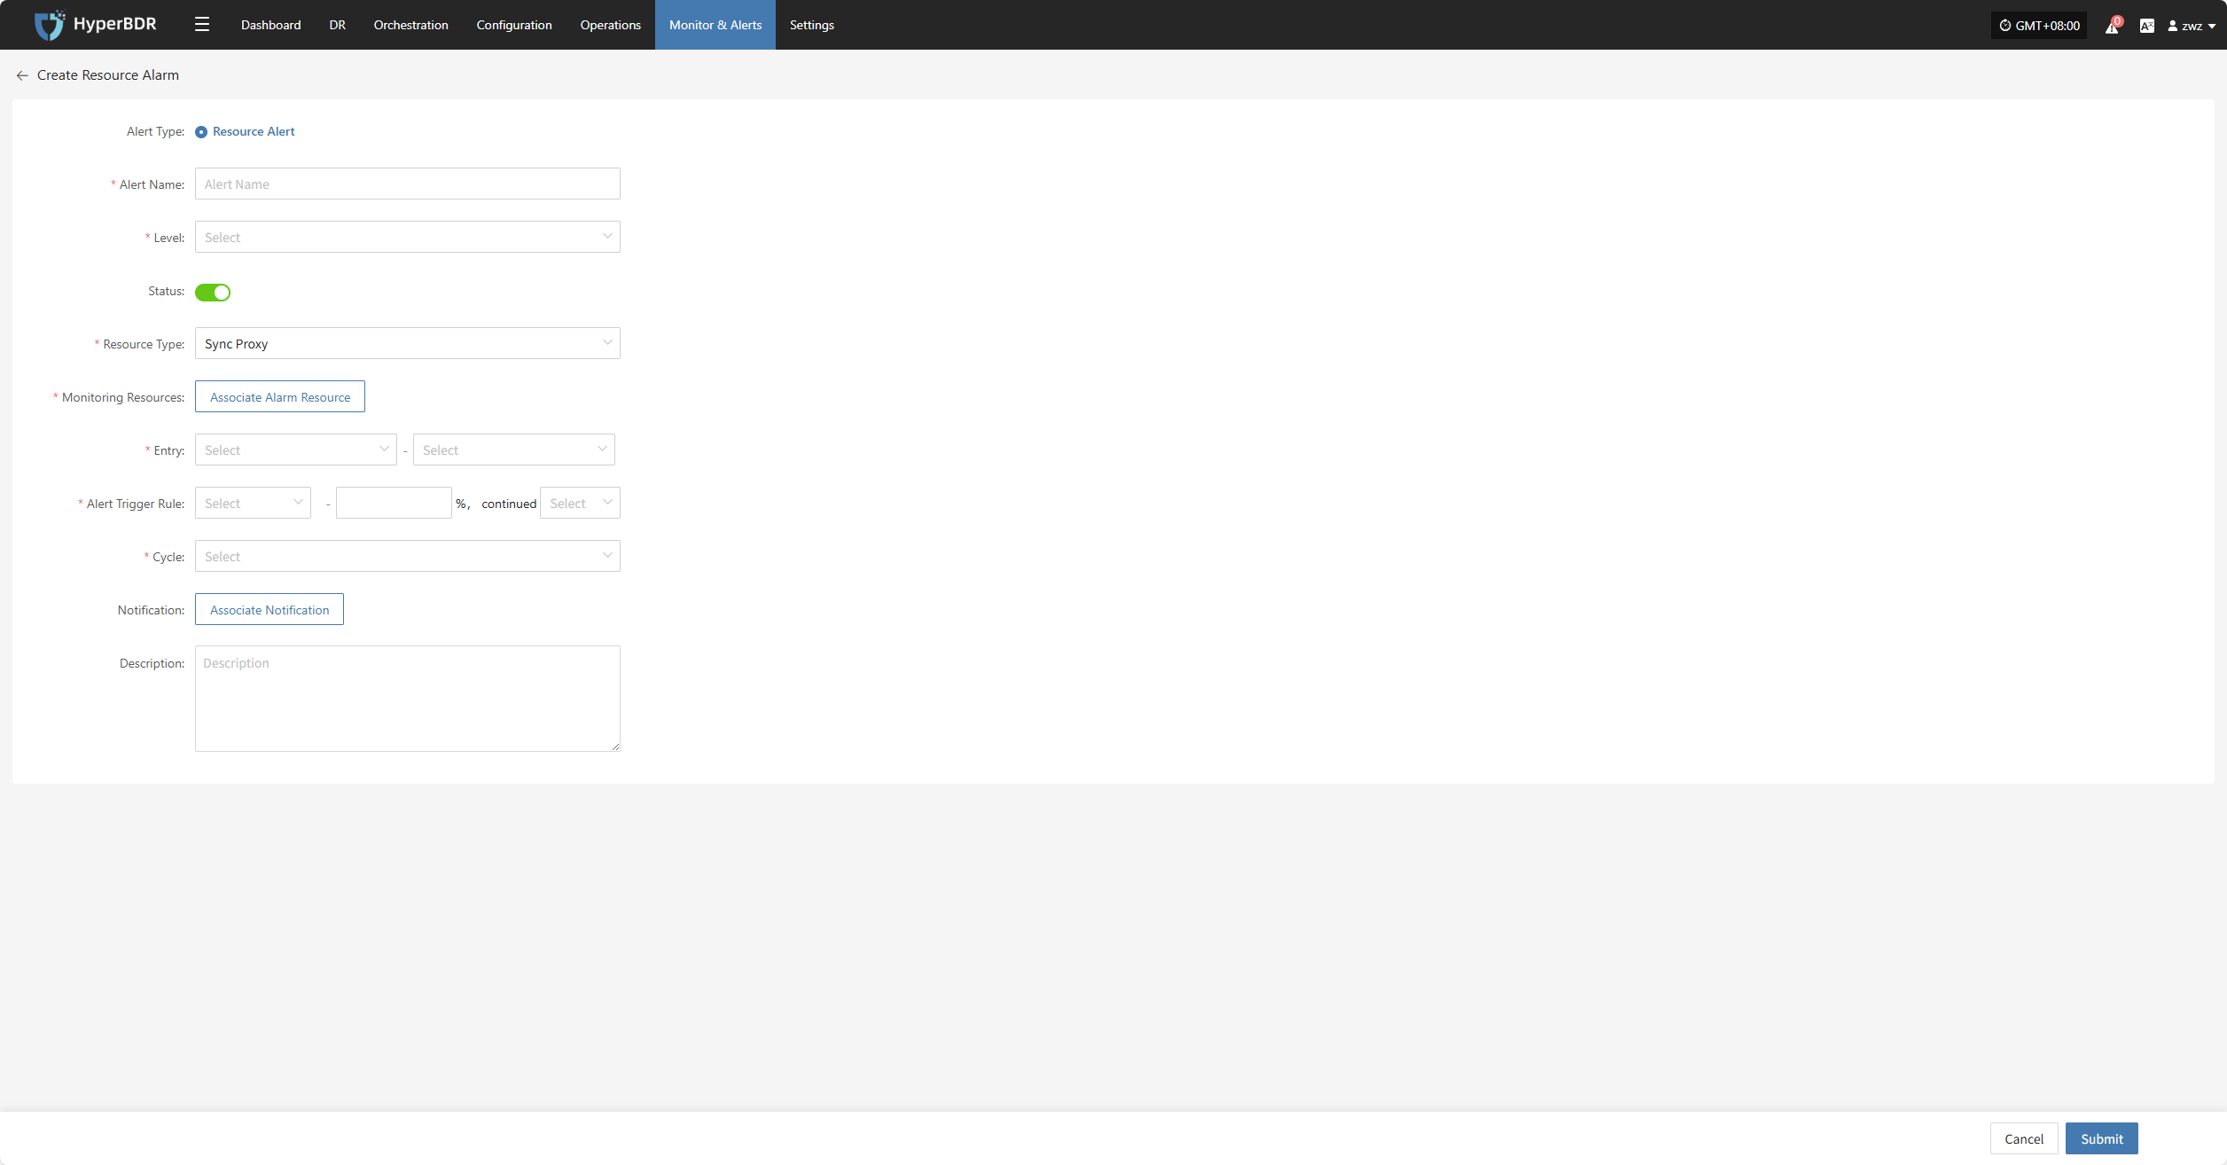The width and height of the screenshot is (2227, 1165).
Task: Open the Configuration menu
Action: [514, 25]
